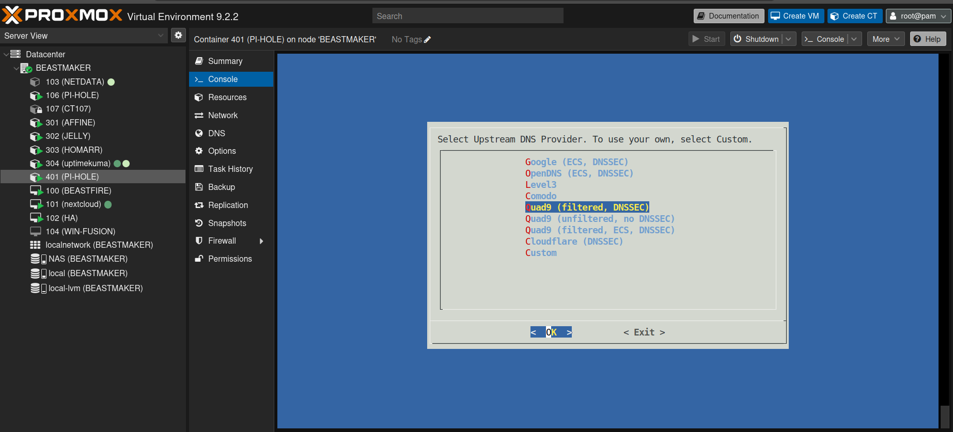Click the Help button

tap(928, 39)
